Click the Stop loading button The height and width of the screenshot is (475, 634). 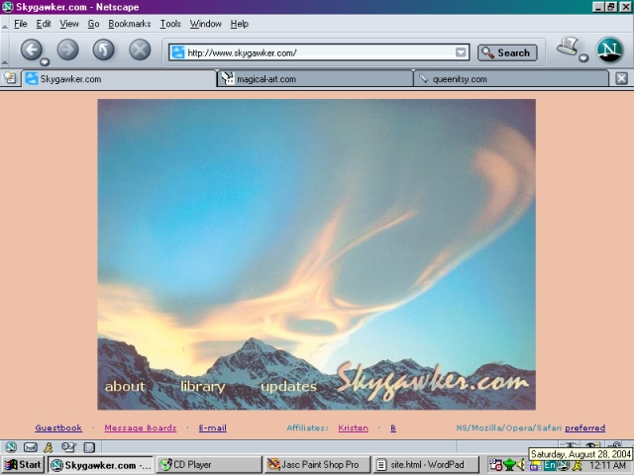(140, 49)
